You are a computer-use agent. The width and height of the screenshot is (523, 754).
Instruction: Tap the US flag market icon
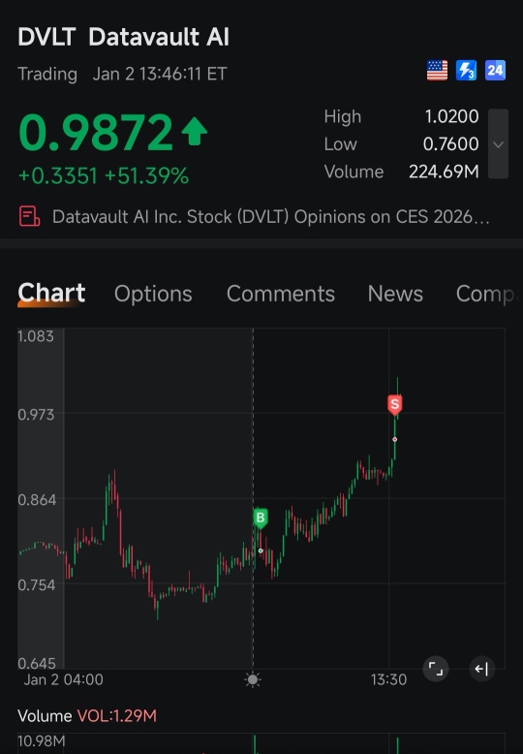pyautogui.click(x=437, y=70)
